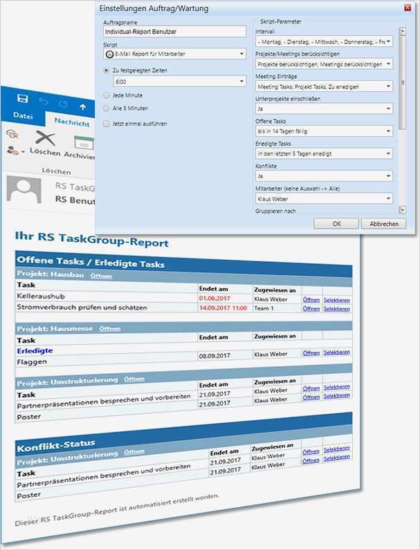
Task: Click the scroll down arrow in Skript-Parameter
Action: (403, 210)
